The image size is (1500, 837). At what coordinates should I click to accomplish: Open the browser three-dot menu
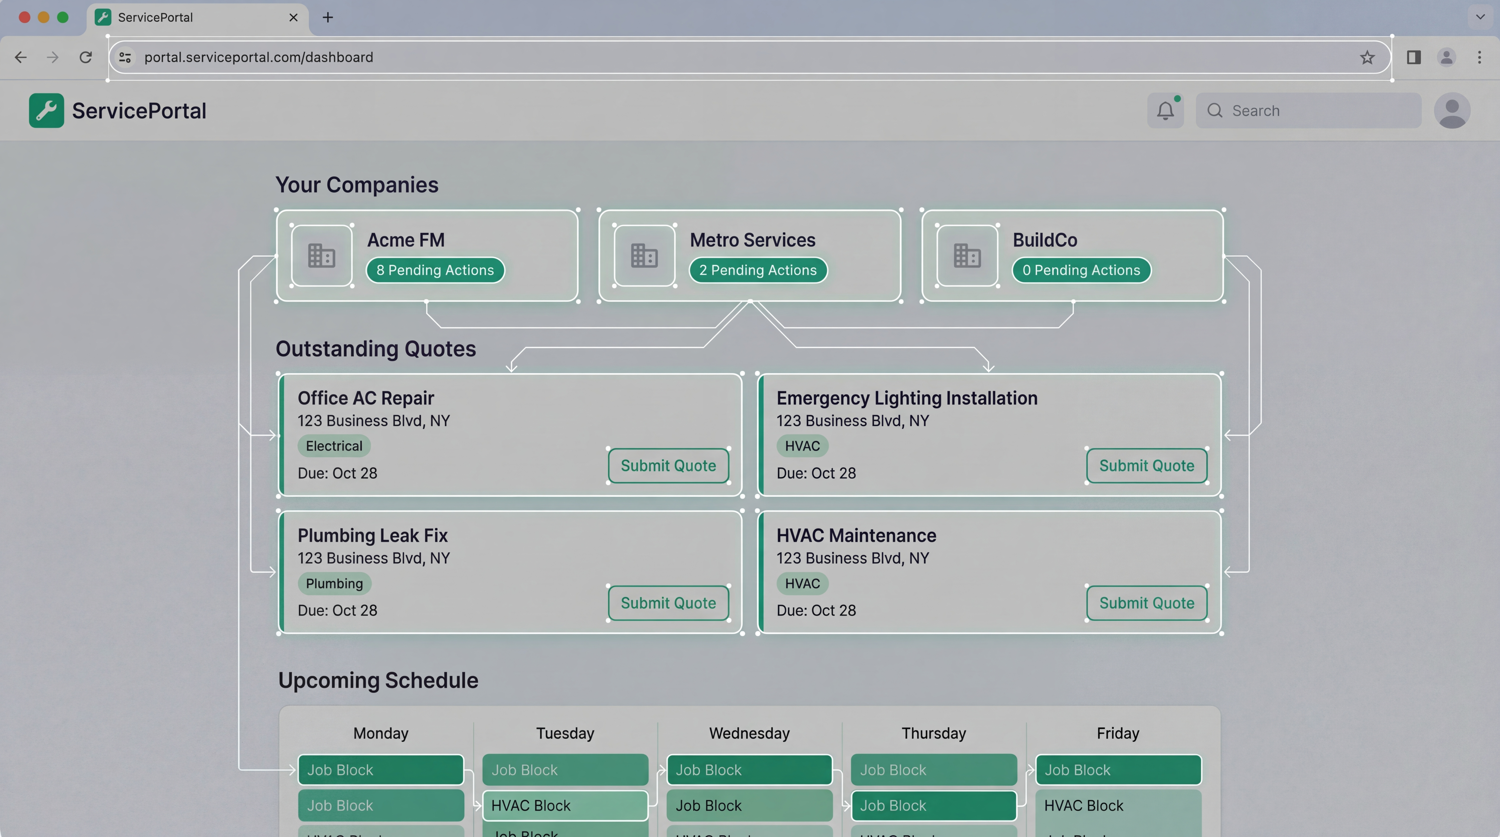(1479, 57)
